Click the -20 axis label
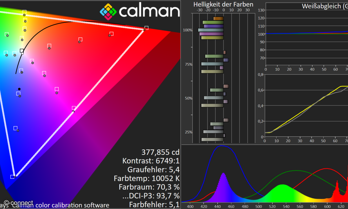 [x=207, y=10]
